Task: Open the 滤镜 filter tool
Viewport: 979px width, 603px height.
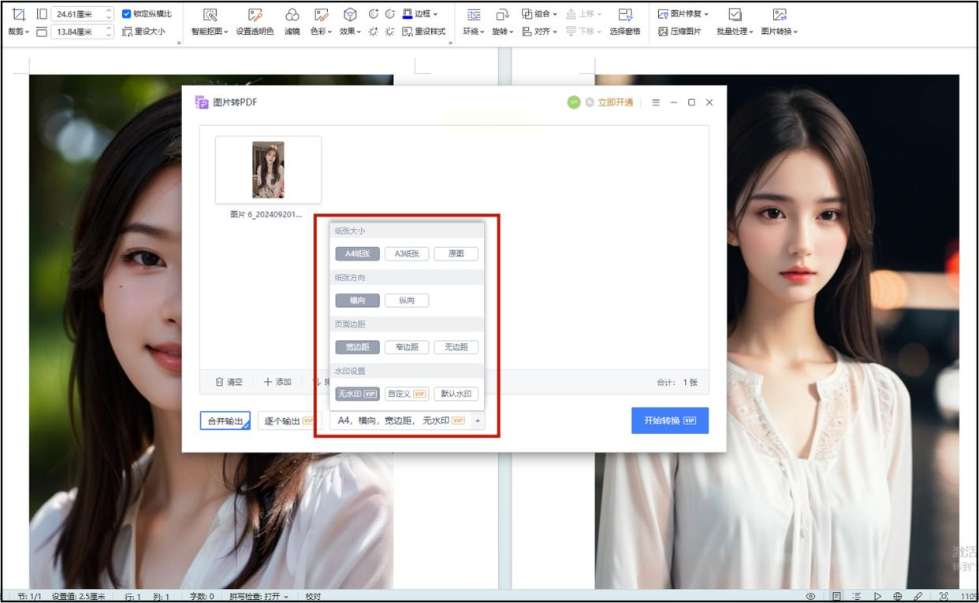Action: (292, 15)
